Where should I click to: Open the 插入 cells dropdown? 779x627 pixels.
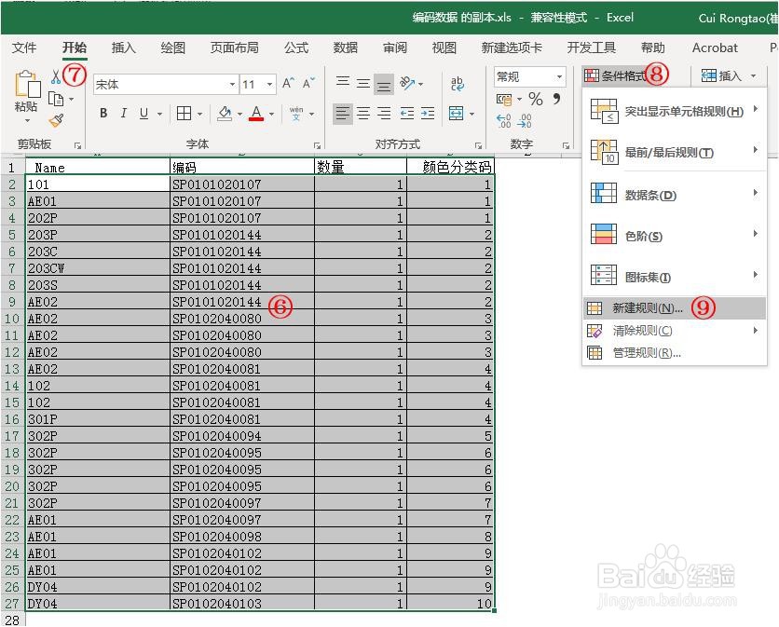pyautogui.click(x=754, y=76)
